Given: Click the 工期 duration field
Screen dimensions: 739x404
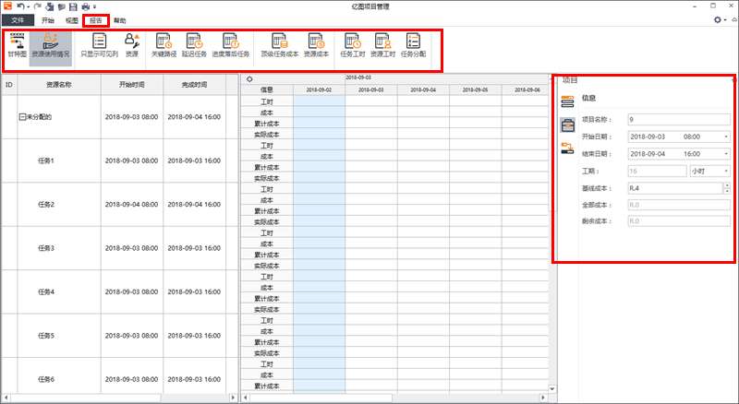Looking at the screenshot, I should [x=657, y=171].
